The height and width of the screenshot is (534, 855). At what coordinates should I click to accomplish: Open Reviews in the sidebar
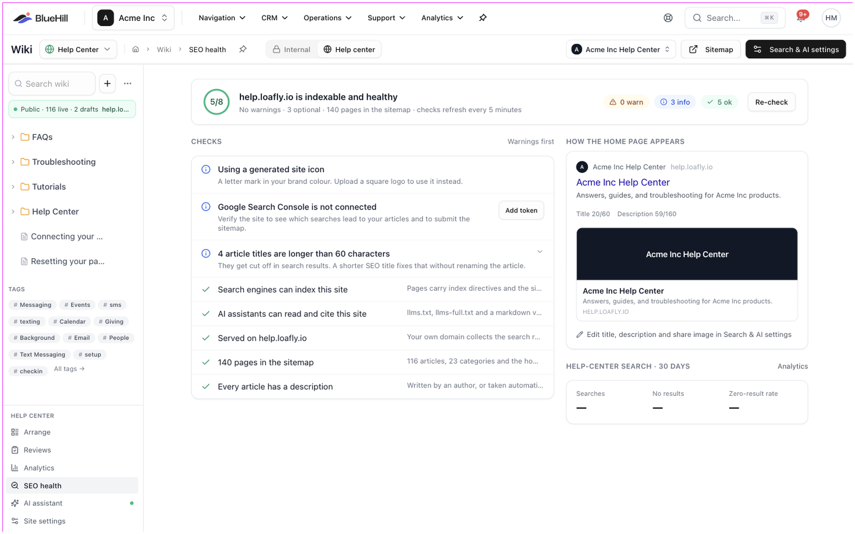(x=72, y=450)
